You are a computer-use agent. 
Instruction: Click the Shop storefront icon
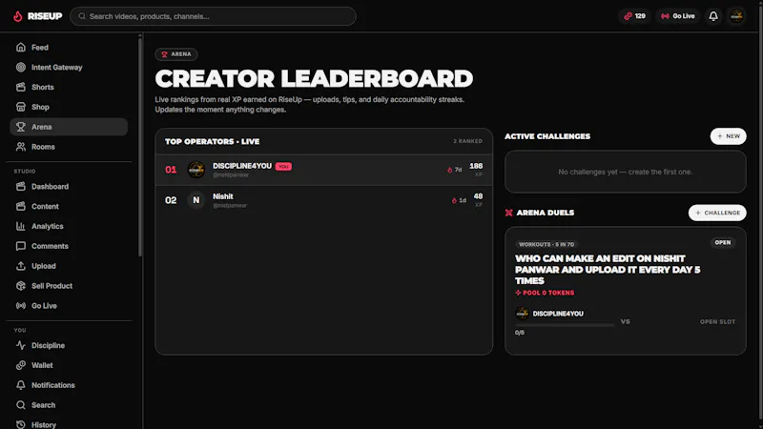click(x=20, y=107)
